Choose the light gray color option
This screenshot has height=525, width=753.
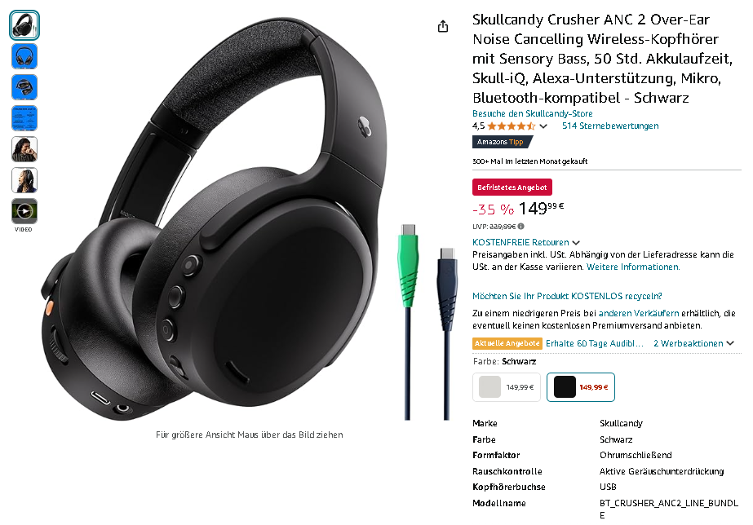pos(507,386)
